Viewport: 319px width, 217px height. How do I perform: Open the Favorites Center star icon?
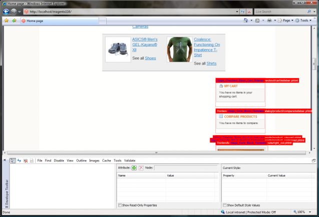click(x=6, y=20)
